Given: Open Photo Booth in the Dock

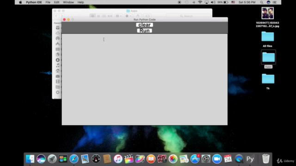Looking at the screenshot, I should point(162,159).
